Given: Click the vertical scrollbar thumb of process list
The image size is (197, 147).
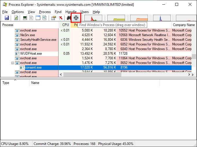Looking at the screenshot, I should point(195,56).
